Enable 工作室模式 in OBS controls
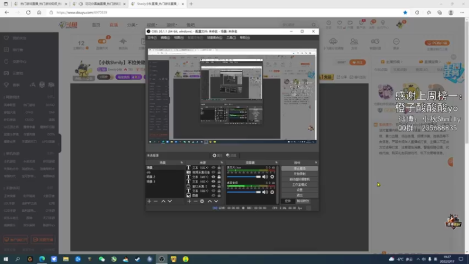This screenshot has height=264, width=469. [x=300, y=185]
